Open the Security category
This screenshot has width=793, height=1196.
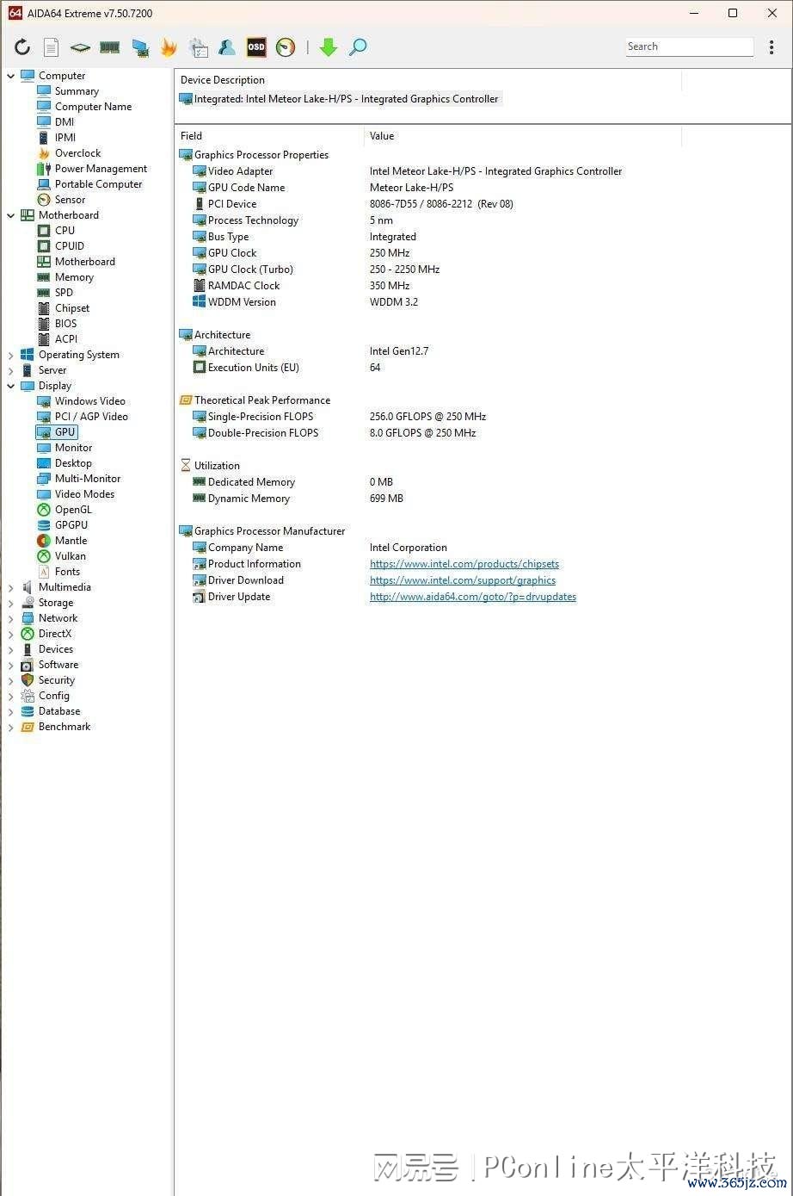[57, 680]
